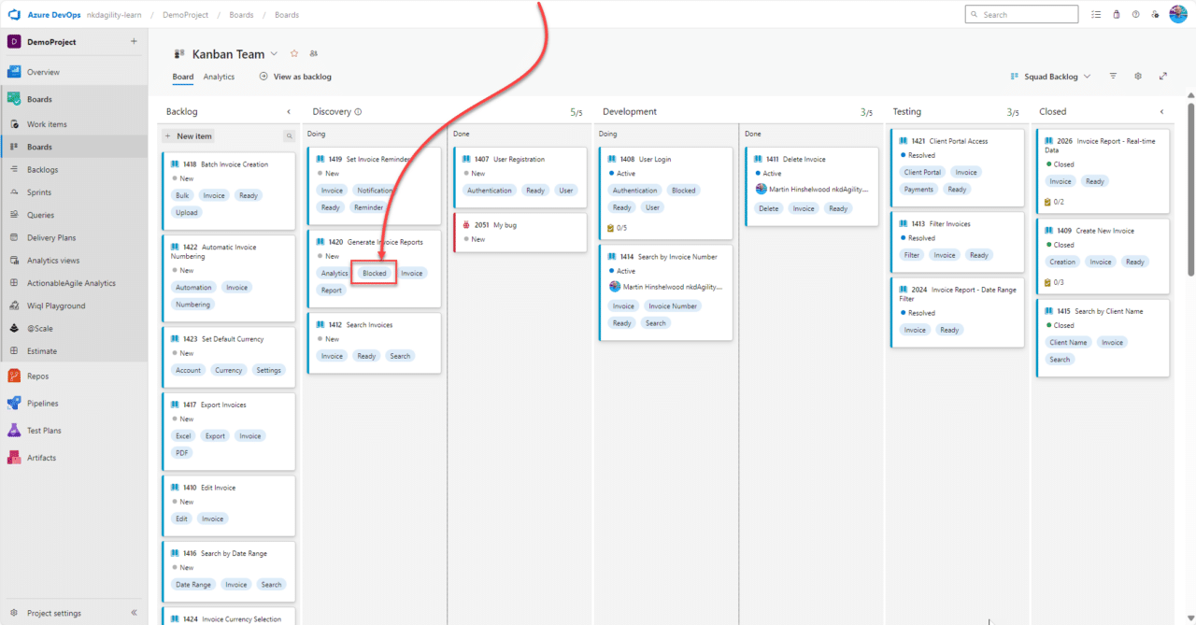1196x625 pixels.
Task: Open team members icon next to star
Action: pyautogui.click(x=313, y=54)
